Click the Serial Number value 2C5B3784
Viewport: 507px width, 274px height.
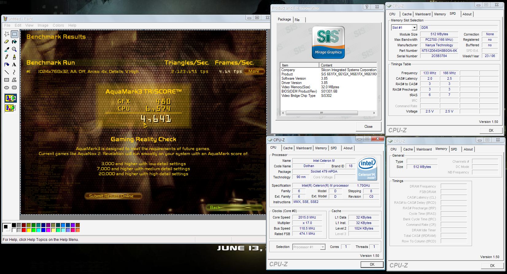[439, 56]
